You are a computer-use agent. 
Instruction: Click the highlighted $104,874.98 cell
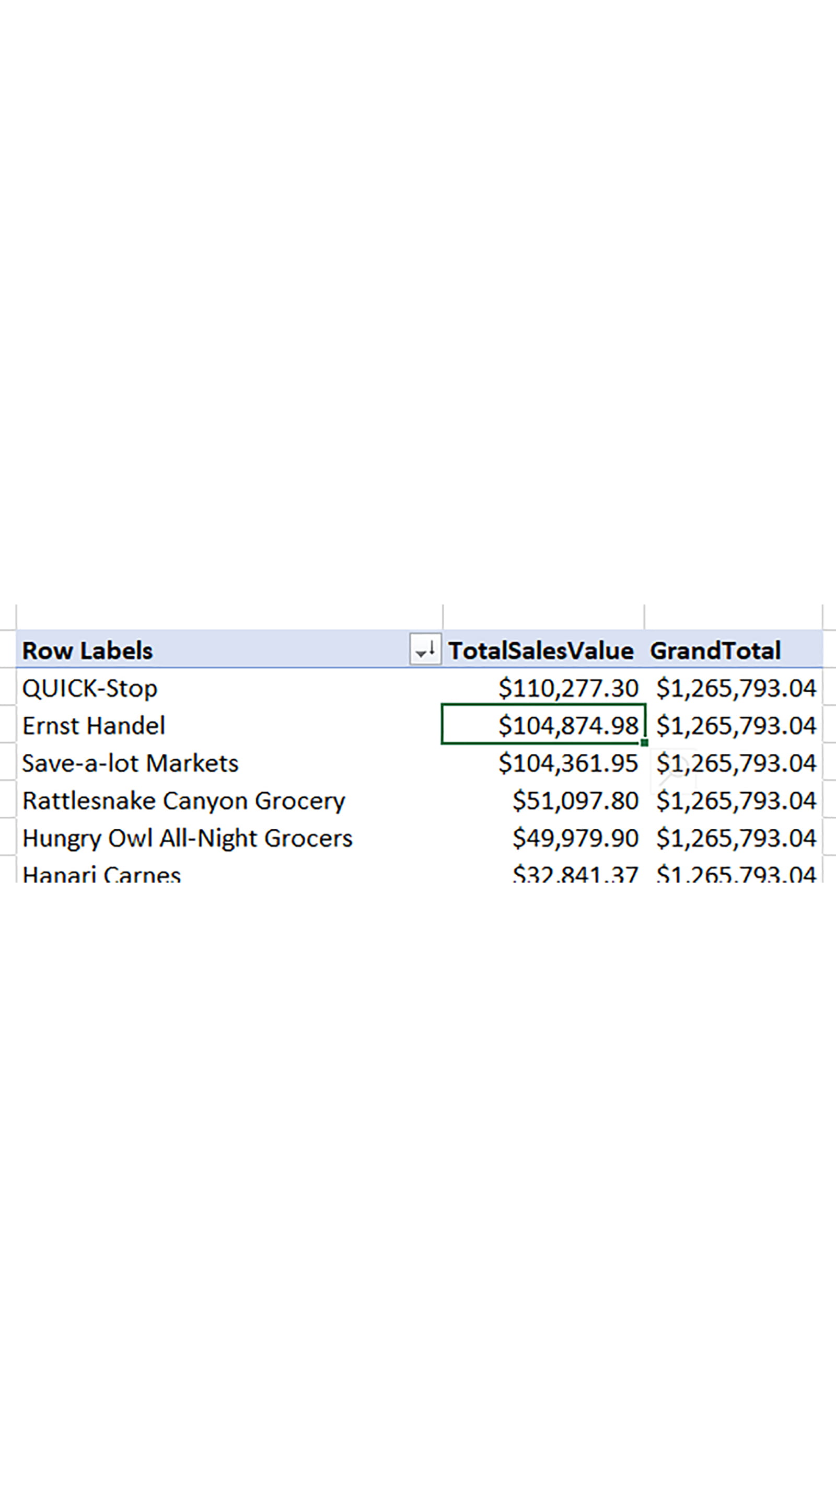[568, 726]
